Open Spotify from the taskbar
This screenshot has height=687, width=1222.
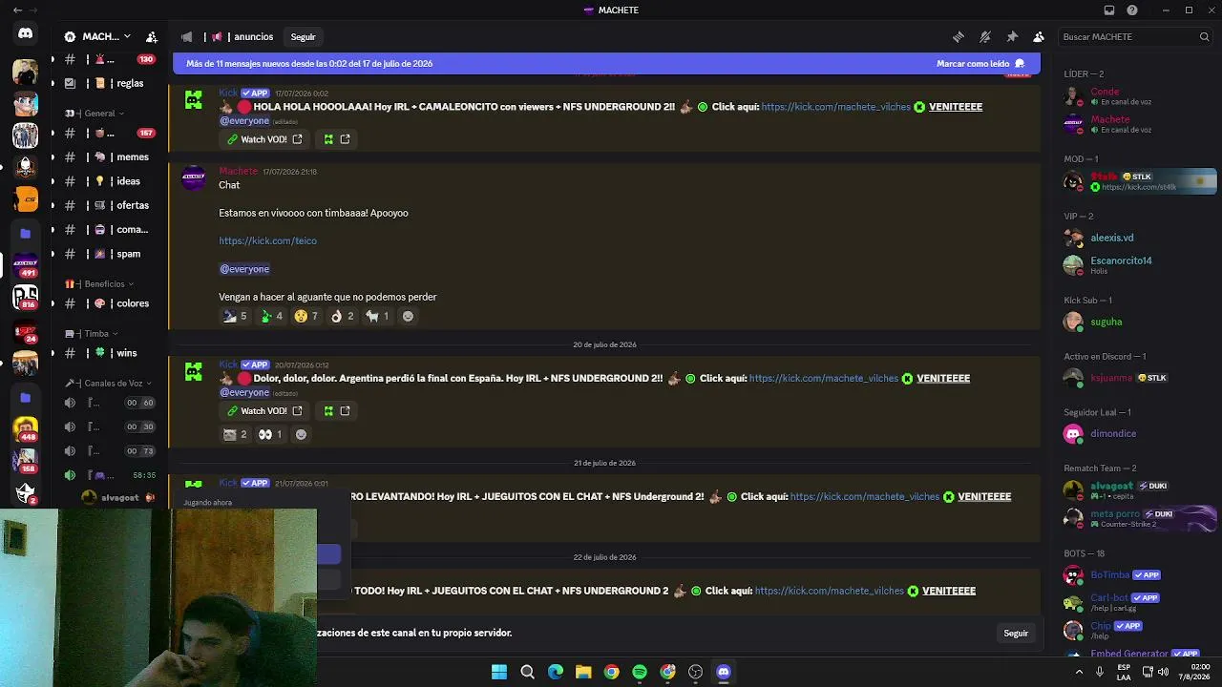click(x=640, y=672)
